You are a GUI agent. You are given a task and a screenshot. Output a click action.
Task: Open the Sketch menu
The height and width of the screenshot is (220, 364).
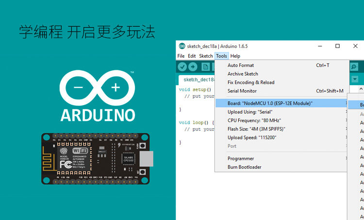click(x=206, y=56)
